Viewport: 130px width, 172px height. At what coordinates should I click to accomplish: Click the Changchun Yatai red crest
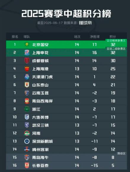pyautogui.click(x=27, y=165)
